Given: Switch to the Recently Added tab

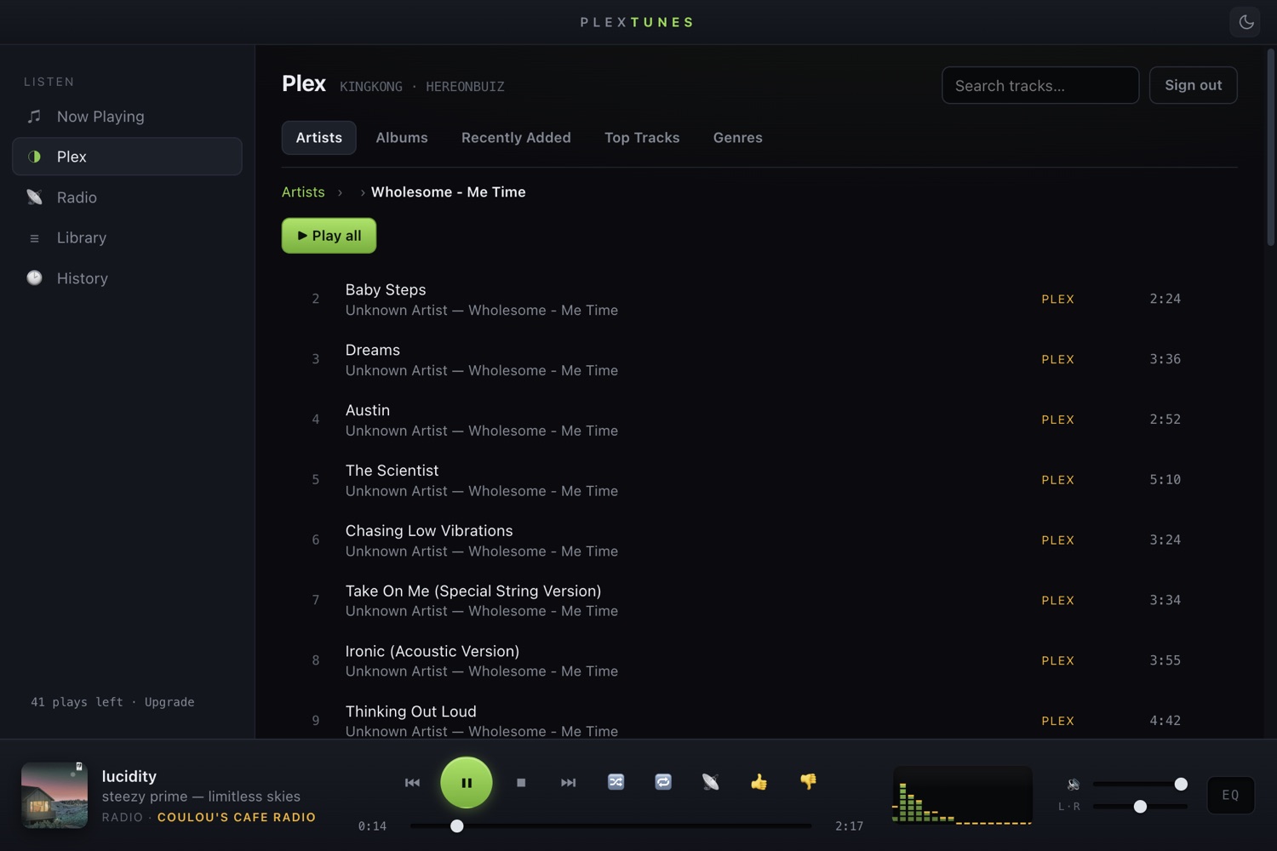Looking at the screenshot, I should point(516,138).
